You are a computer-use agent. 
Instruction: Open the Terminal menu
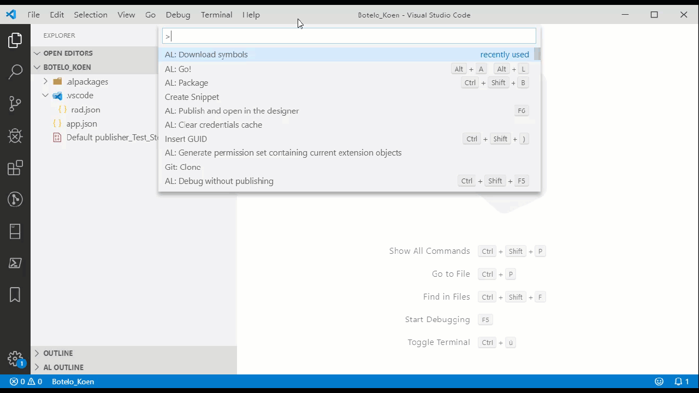[216, 15]
